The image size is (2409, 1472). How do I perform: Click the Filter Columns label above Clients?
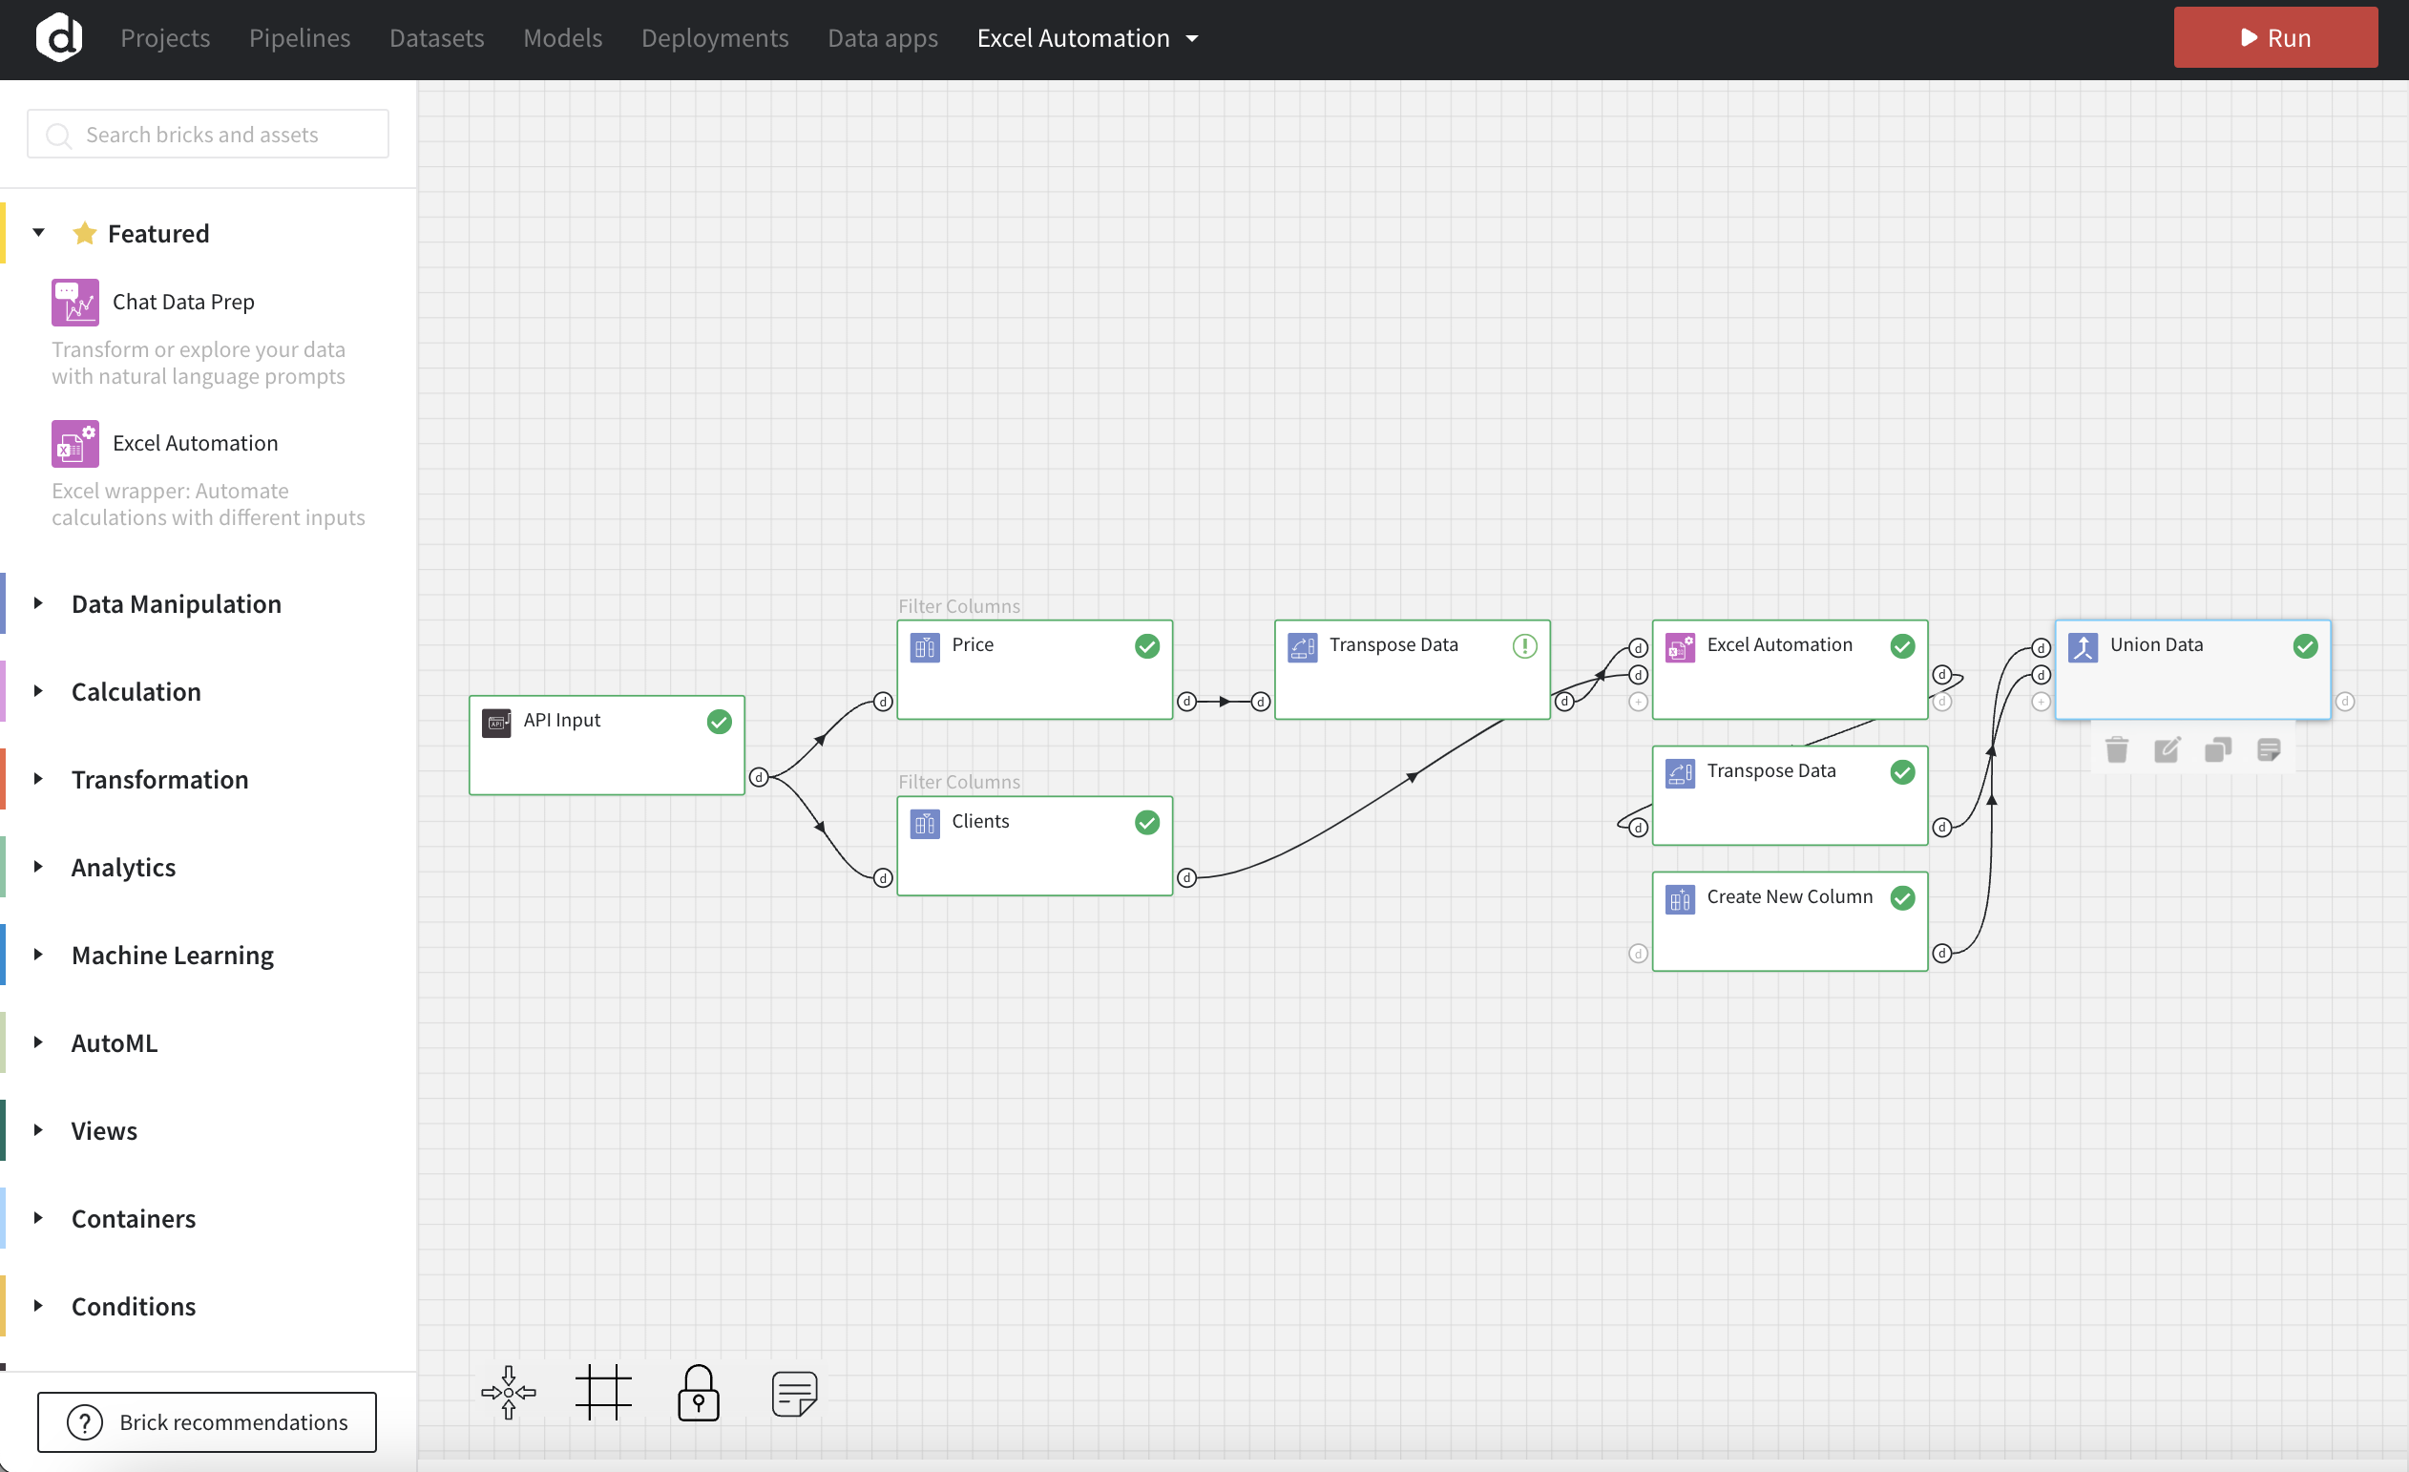coord(958,782)
